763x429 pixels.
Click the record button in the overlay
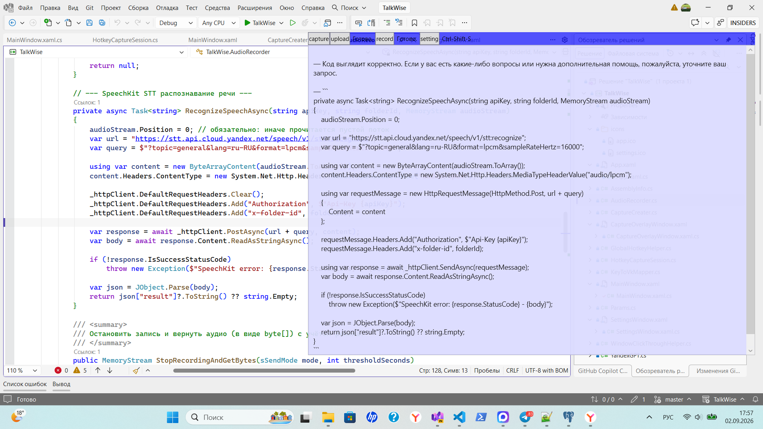(x=385, y=39)
